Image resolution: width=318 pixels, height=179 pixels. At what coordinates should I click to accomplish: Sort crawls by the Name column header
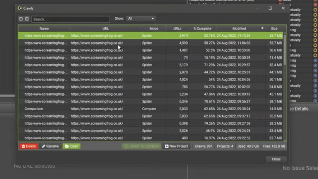click(44, 29)
